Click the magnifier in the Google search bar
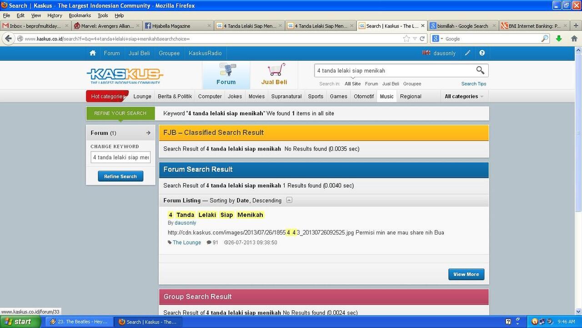This screenshot has width=582, height=328. coord(545,39)
